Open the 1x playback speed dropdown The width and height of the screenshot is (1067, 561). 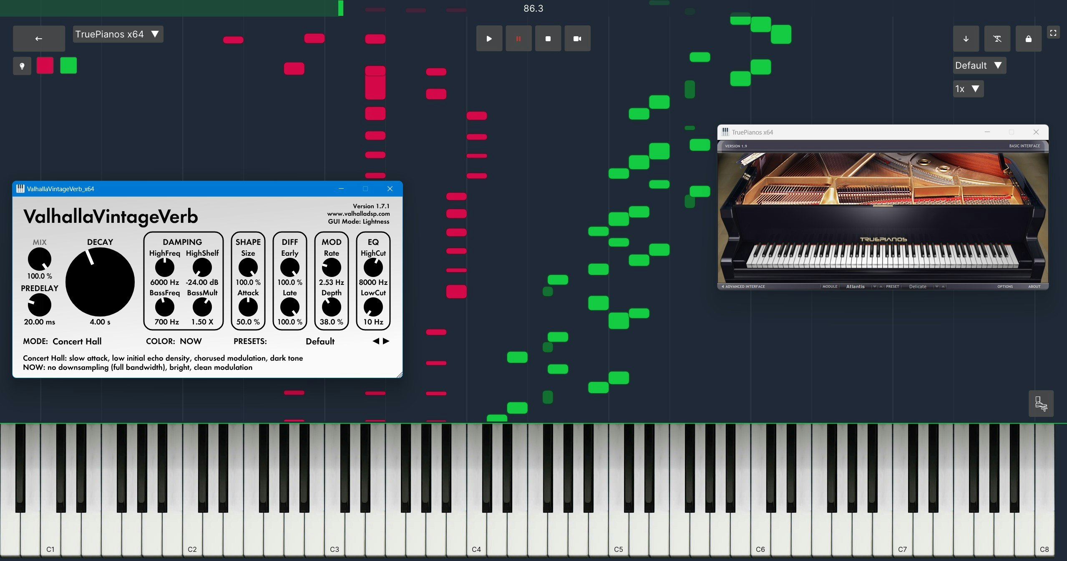click(968, 89)
